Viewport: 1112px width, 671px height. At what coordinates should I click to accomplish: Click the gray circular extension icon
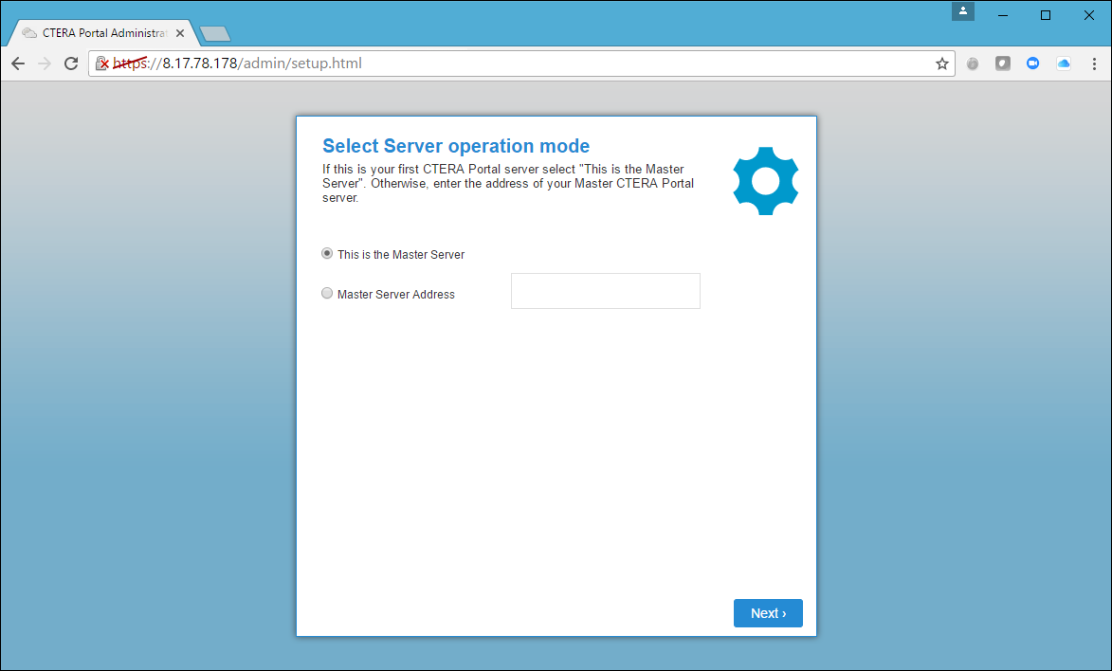click(973, 63)
